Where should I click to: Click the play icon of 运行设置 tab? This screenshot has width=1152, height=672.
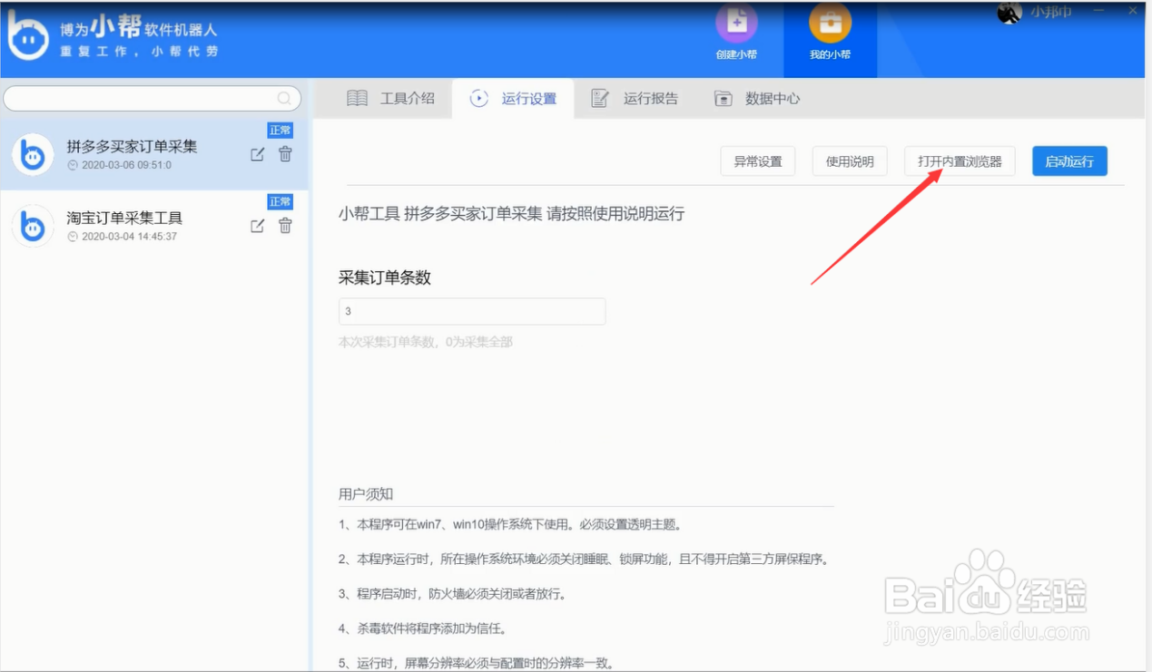479,98
